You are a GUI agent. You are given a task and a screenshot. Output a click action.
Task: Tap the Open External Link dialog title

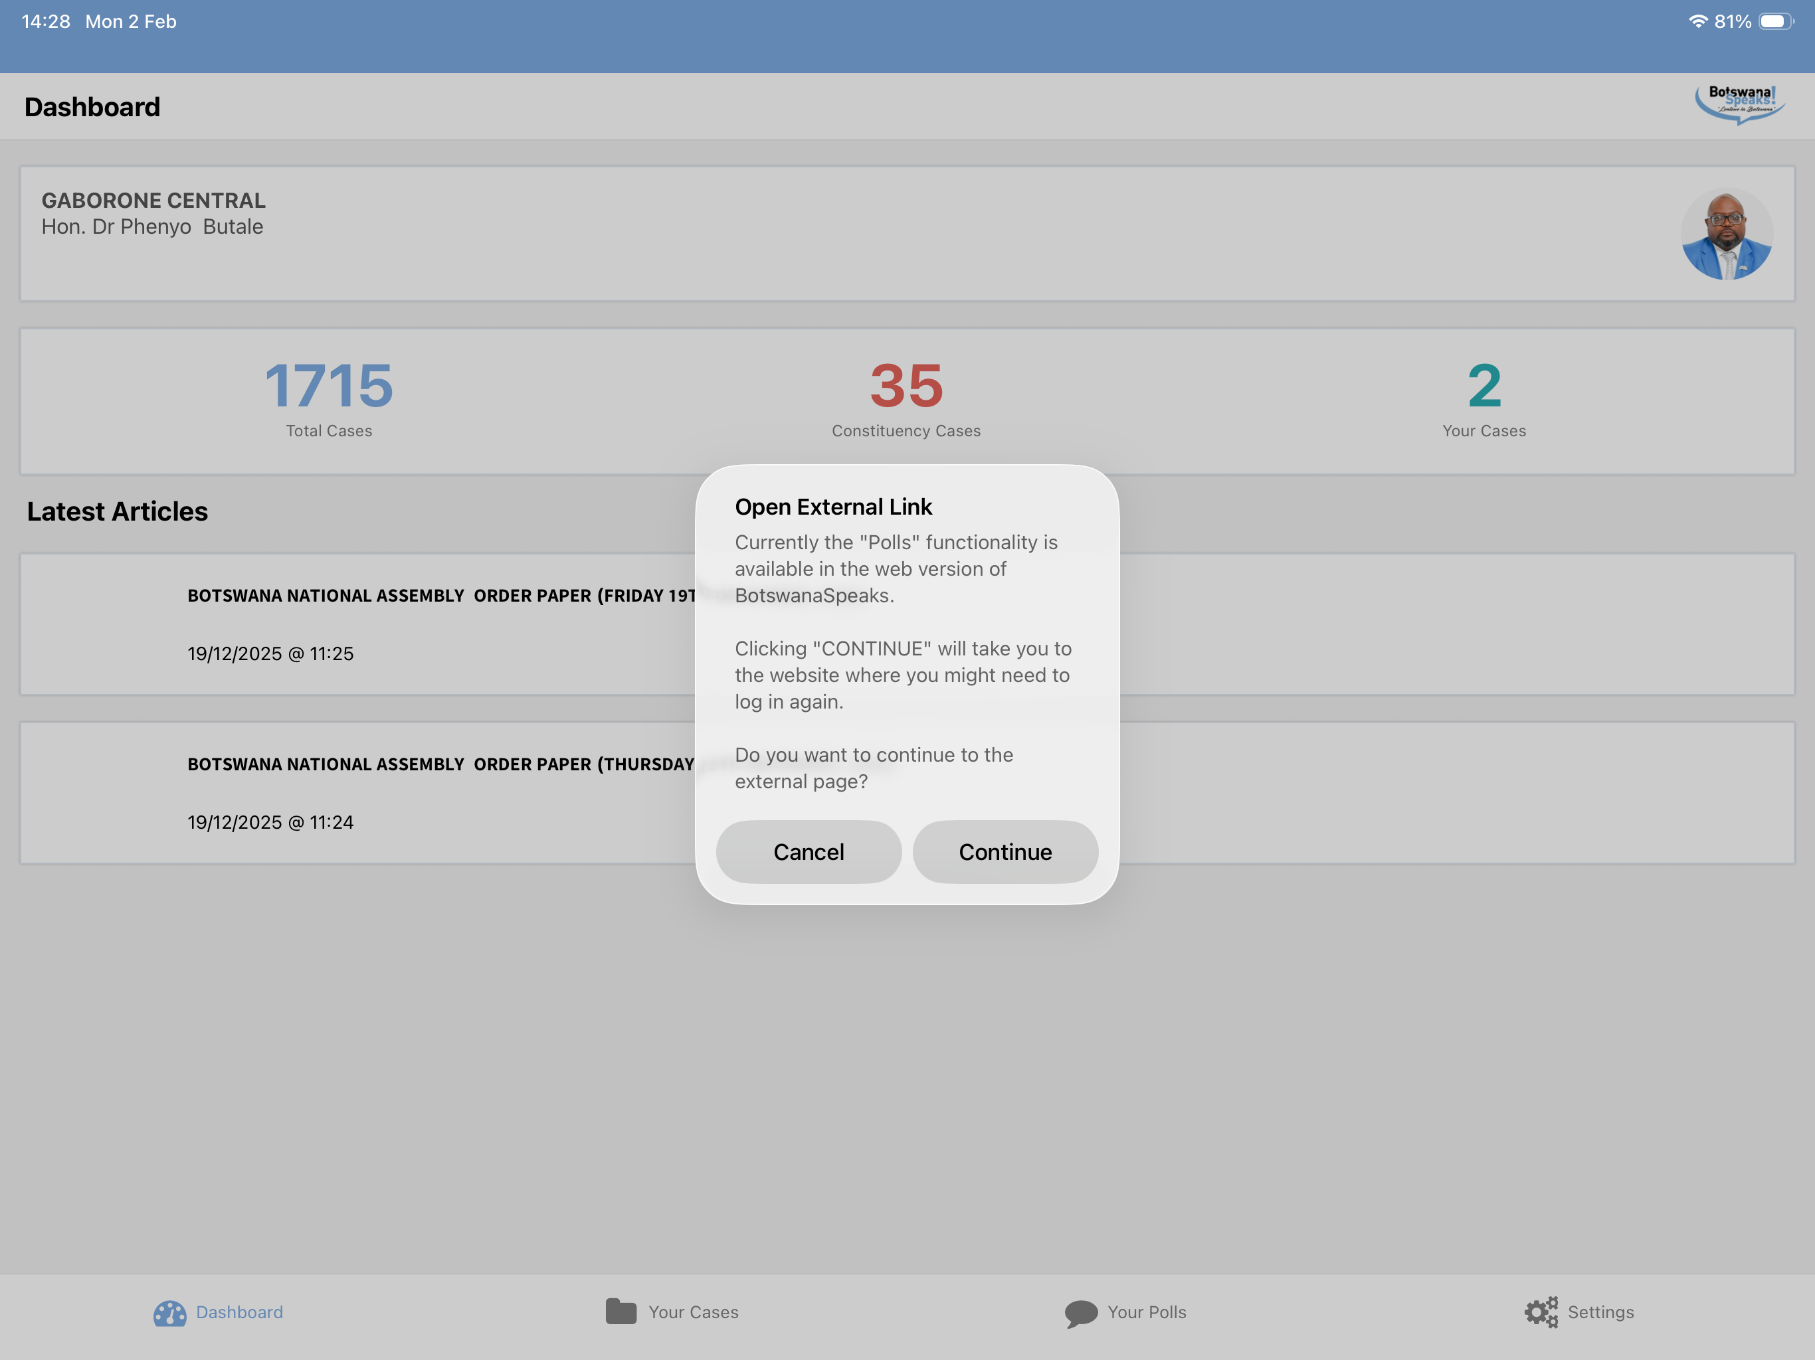coord(834,507)
